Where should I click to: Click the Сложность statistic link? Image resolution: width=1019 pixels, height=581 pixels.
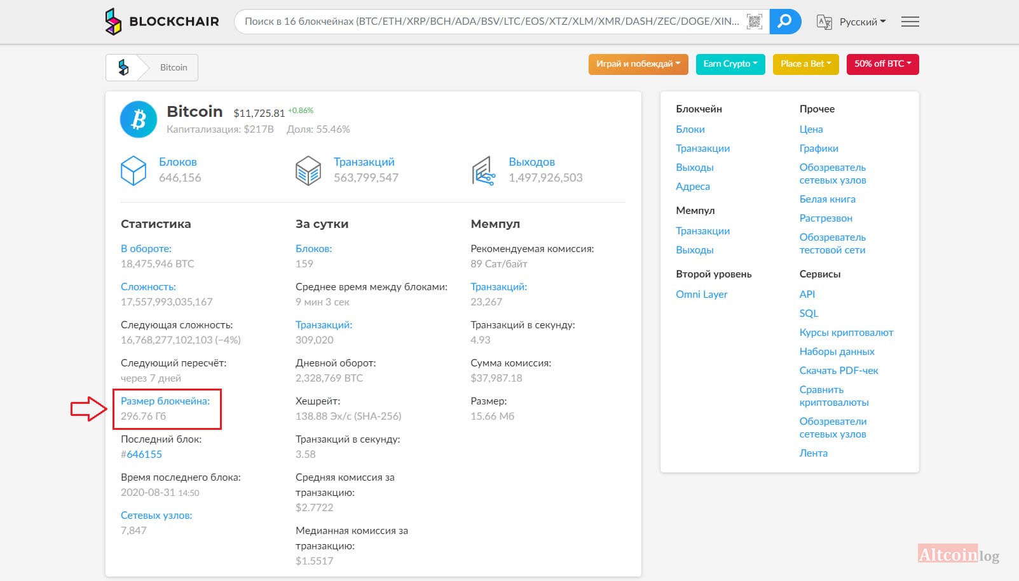[148, 287]
